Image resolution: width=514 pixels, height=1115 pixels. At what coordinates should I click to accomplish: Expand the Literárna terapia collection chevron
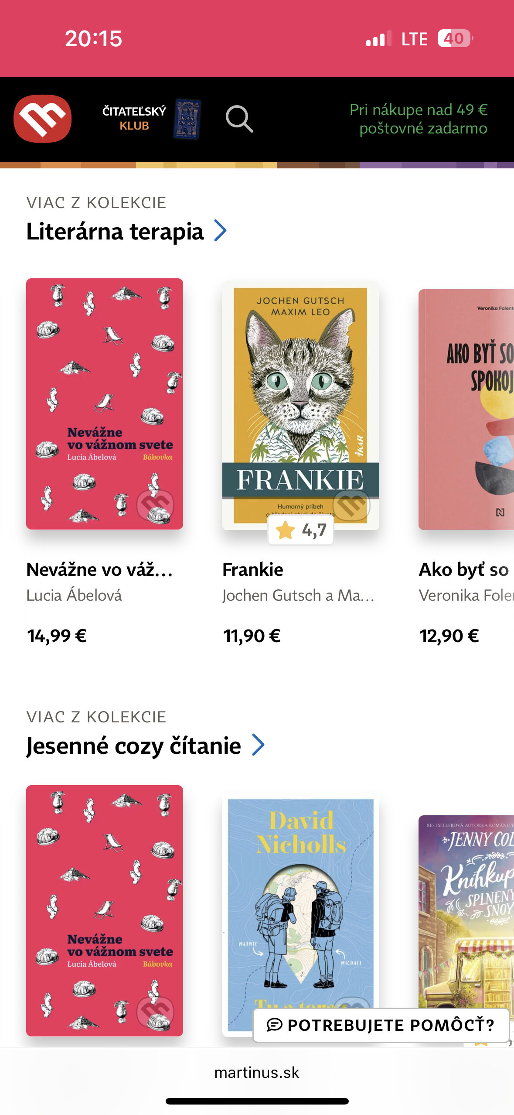(x=221, y=230)
